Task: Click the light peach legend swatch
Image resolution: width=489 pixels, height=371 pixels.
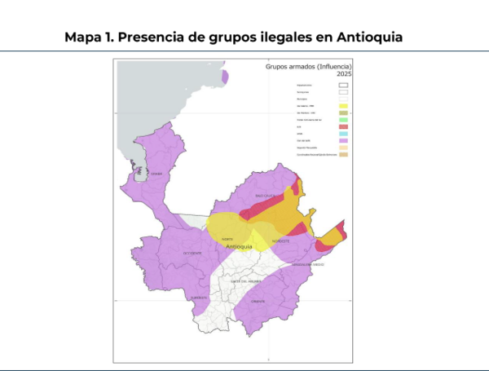Action: [x=343, y=148]
